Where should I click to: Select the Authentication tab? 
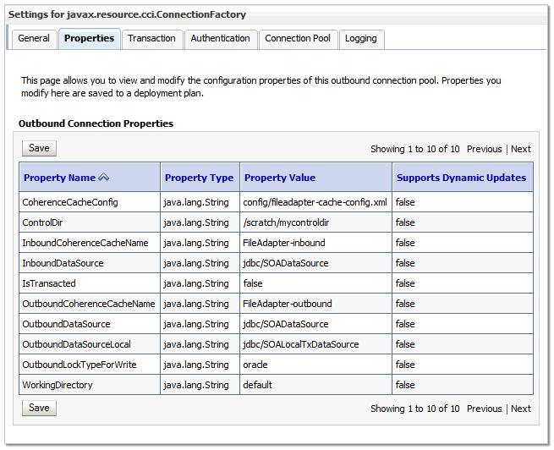220,39
